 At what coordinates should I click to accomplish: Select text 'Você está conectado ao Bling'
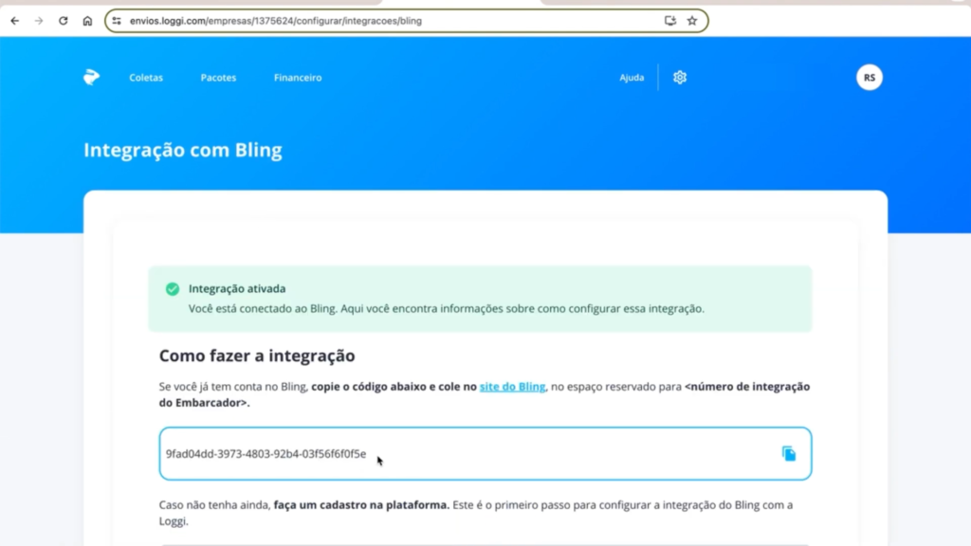coord(262,308)
